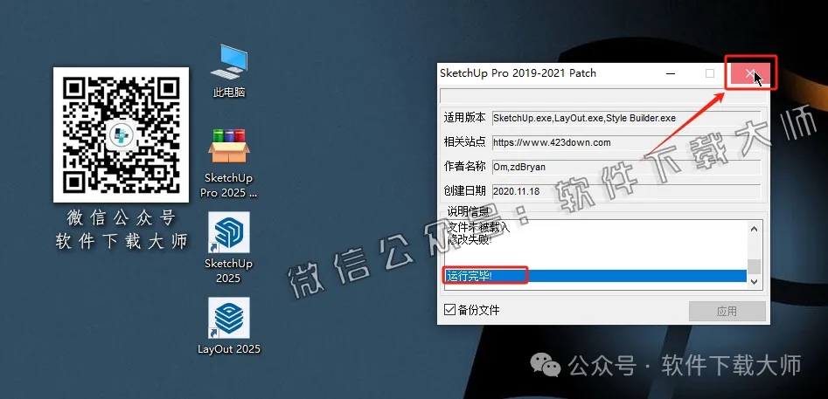Open the 此电脑 desktop icon
The height and width of the screenshot is (399, 828).
[229, 71]
